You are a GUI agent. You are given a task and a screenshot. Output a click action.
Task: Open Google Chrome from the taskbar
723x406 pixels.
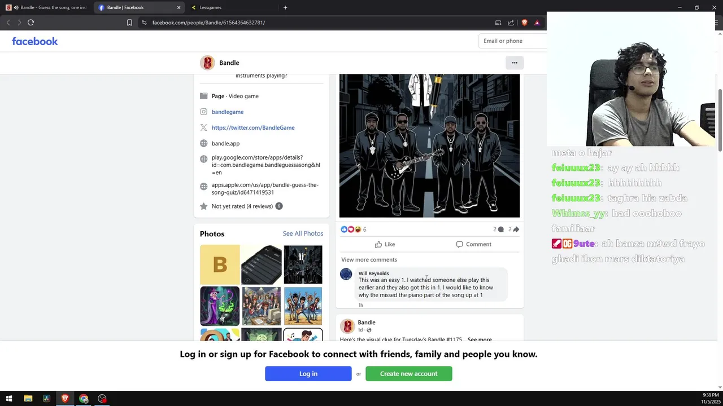coord(84,399)
